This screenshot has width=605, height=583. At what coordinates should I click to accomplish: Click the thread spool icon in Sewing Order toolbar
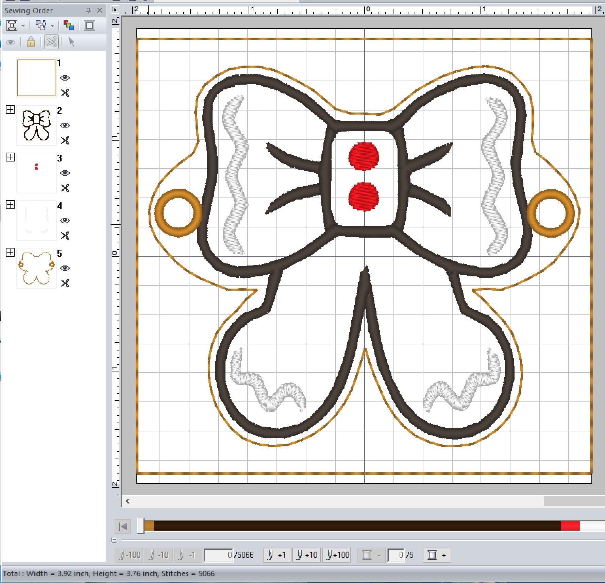[89, 25]
